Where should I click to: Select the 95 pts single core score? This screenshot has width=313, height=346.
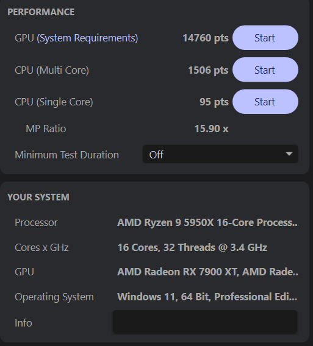pyautogui.click(x=214, y=102)
